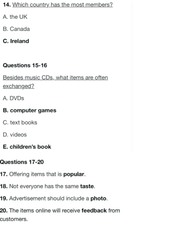Select bolded answer C. Ireland
Screen dimensions: 189x226
(x=16, y=41)
